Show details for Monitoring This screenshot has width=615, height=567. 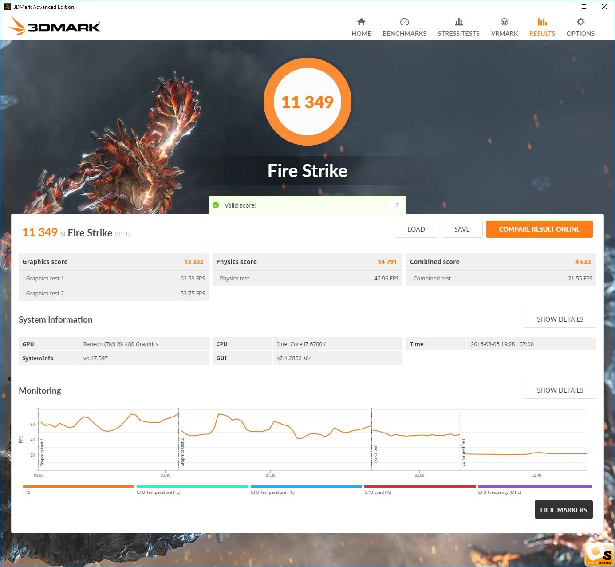click(x=560, y=390)
